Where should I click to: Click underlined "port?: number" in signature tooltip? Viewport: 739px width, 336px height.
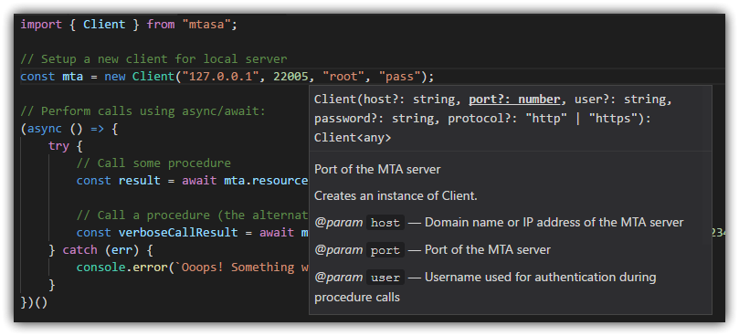click(514, 100)
